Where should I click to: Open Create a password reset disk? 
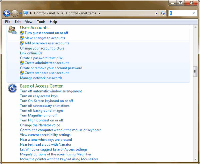coord(41,58)
